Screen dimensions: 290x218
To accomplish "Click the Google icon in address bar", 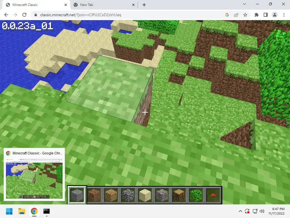I will click(227, 15).
